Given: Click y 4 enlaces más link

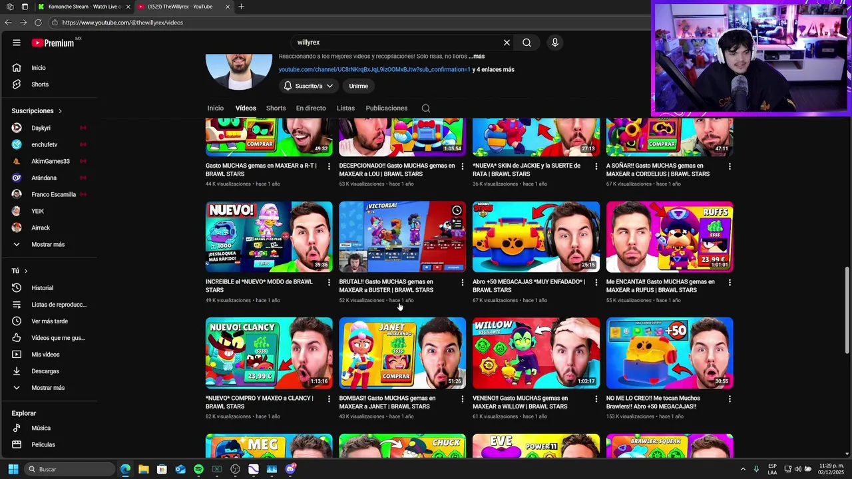Looking at the screenshot, I should [493, 70].
